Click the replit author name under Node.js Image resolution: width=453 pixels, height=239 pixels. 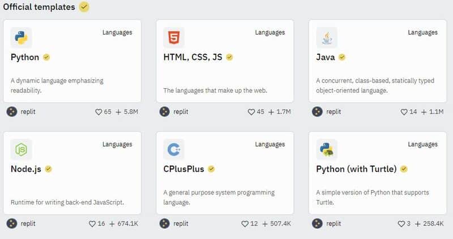[28, 223]
